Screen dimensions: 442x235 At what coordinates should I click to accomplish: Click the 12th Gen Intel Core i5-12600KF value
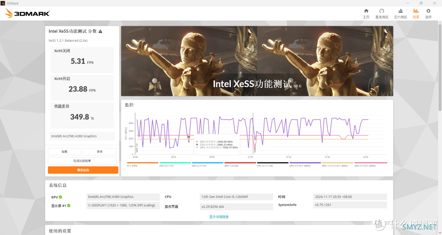click(236, 197)
